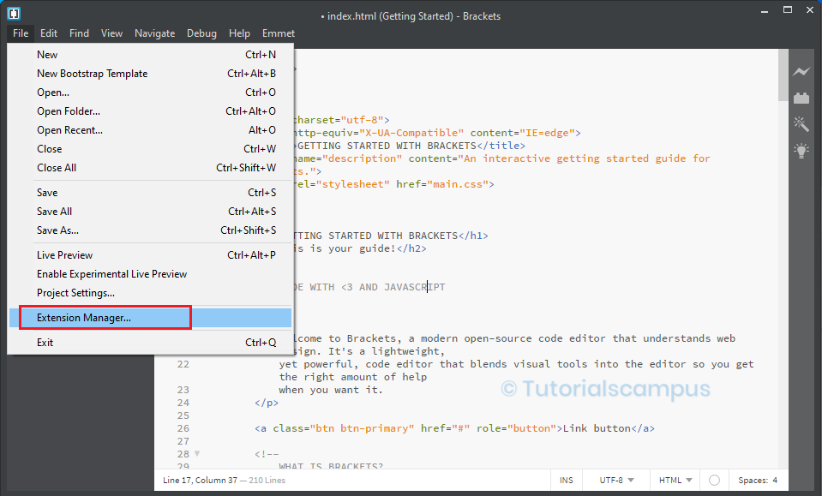
Task: Open the View menu
Action: (x=111, y=33)
